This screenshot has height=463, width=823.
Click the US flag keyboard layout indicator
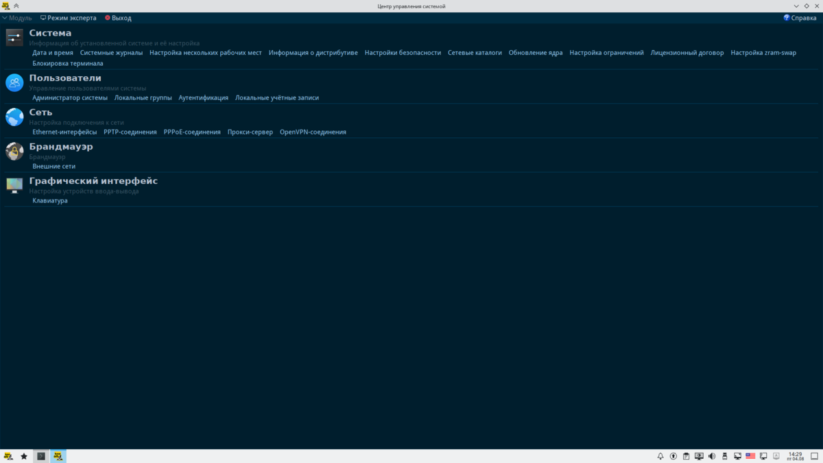[750, 456]
